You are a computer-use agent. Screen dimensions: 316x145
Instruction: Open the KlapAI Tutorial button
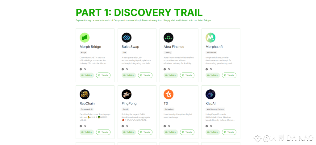point(229,132)
